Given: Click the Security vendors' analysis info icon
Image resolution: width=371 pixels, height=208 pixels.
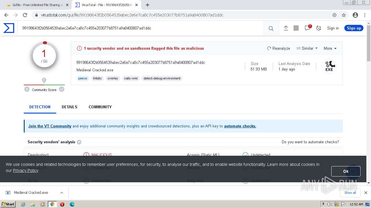Looking at the screenshot, I should 79,142.
